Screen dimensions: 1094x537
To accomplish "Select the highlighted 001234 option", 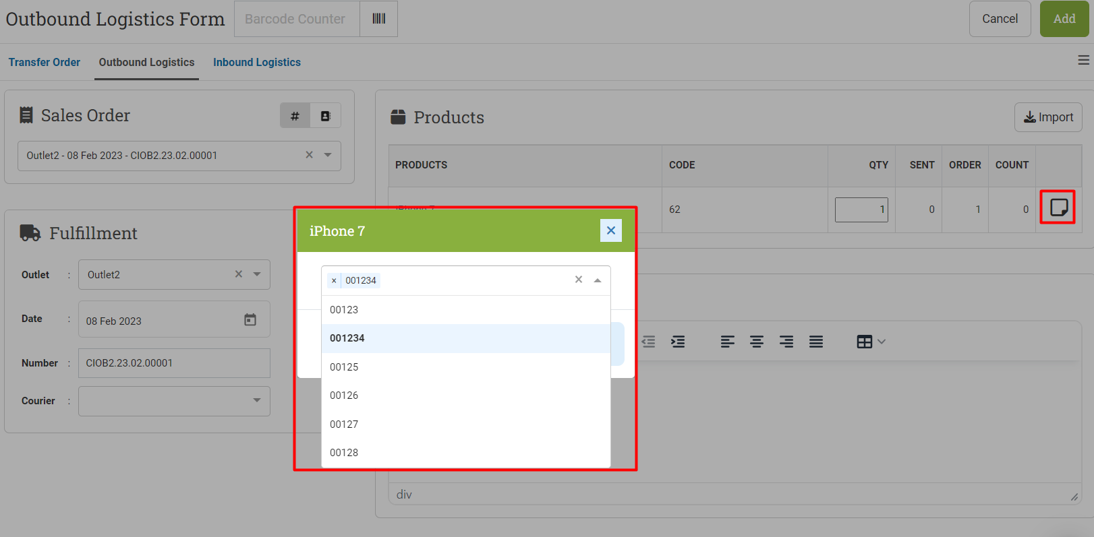I will tap(466, 338).
